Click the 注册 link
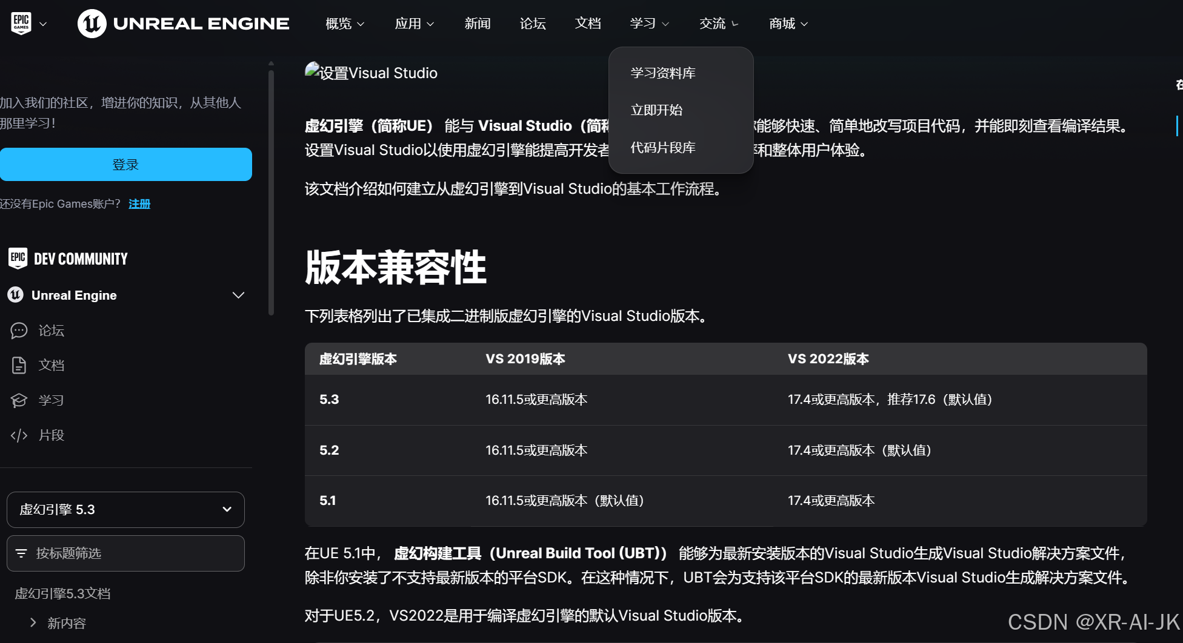The width and height of the screenshot is (1183, 643). (139, 204)
